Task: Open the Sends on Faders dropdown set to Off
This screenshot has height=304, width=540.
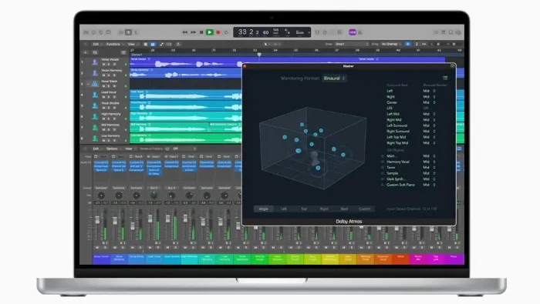Action: pos(184,149)
